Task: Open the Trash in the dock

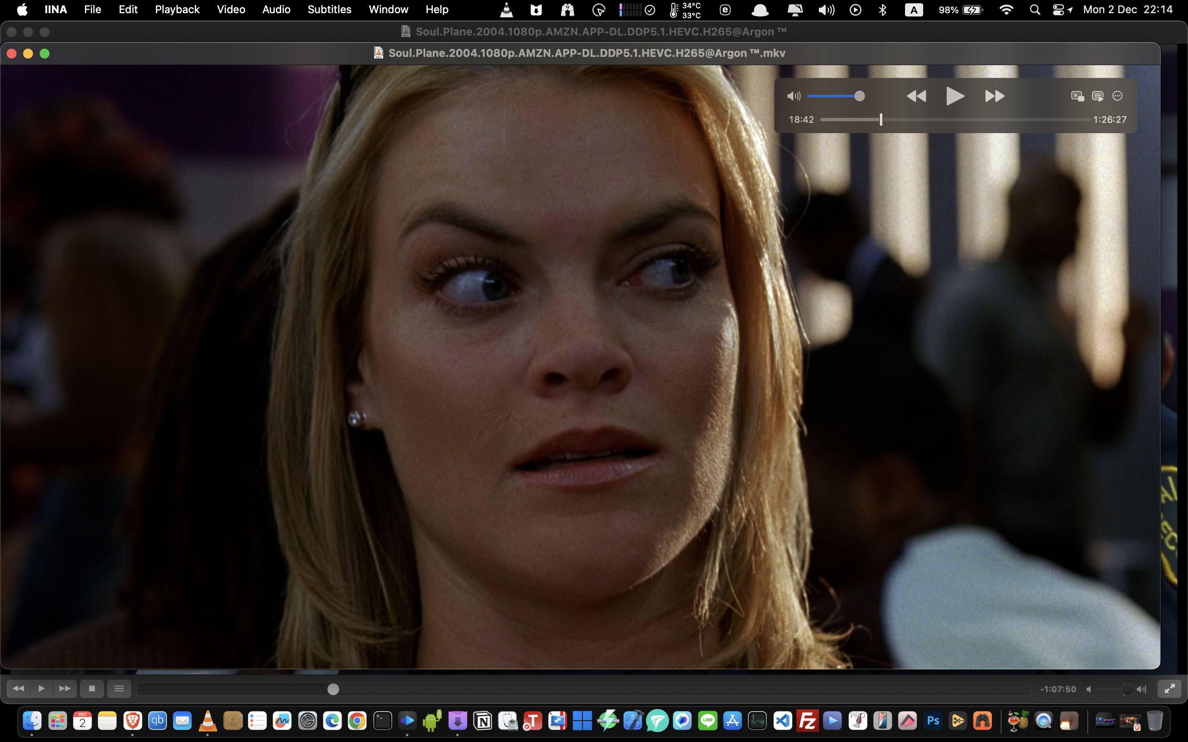Action: coord(1155,721)
